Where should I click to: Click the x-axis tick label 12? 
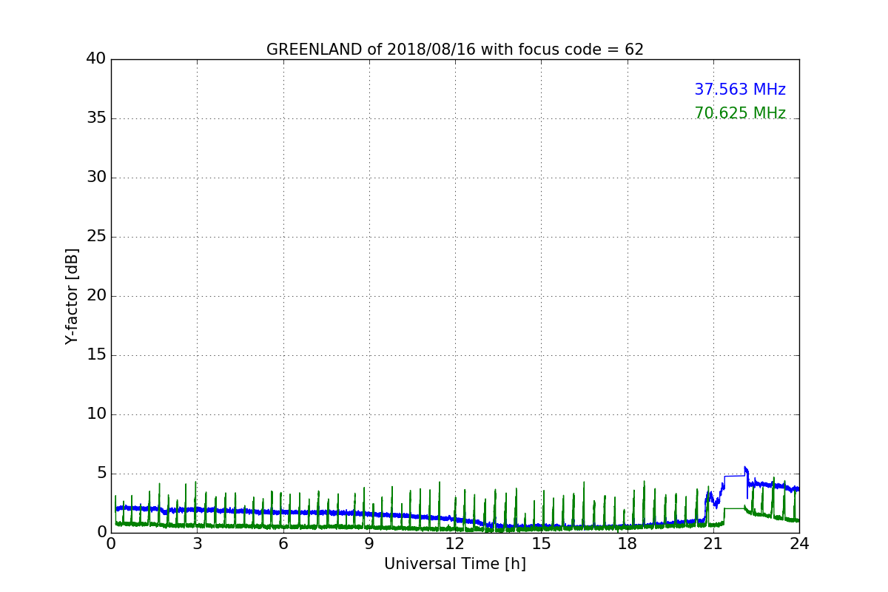(455, 544)
